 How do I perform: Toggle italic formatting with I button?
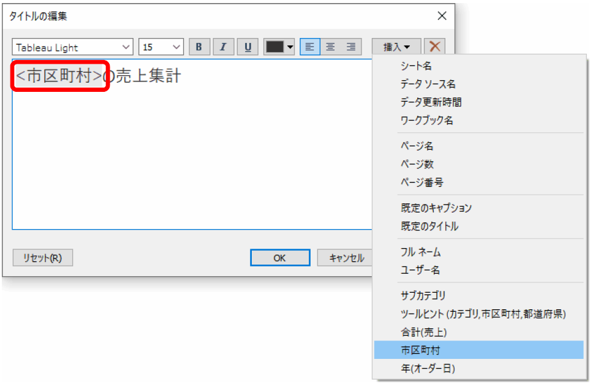[224, 47]
